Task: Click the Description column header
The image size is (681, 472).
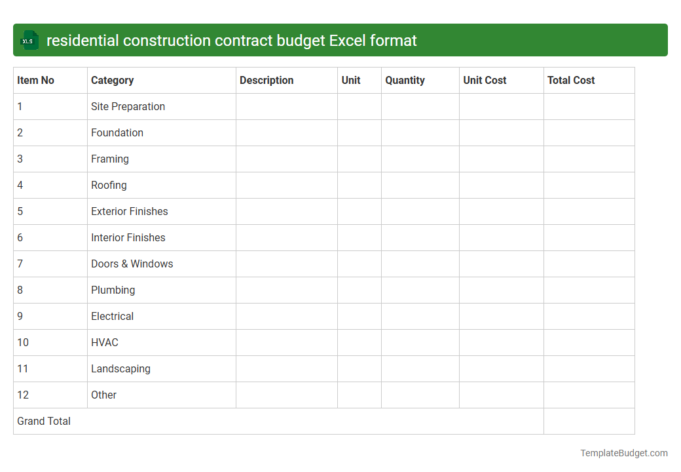Action: pos(267,80)
